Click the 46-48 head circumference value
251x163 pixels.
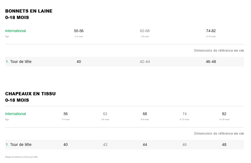coord(211,62)
